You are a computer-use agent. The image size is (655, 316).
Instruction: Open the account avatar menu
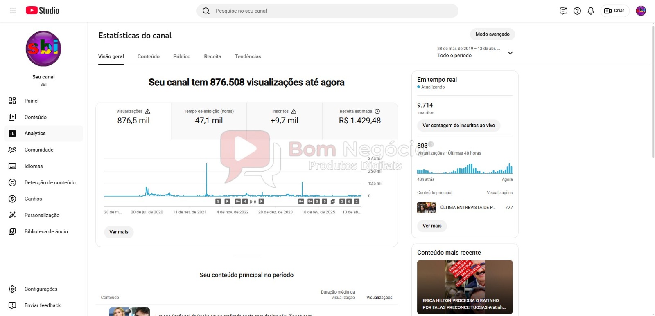[641, 11]
